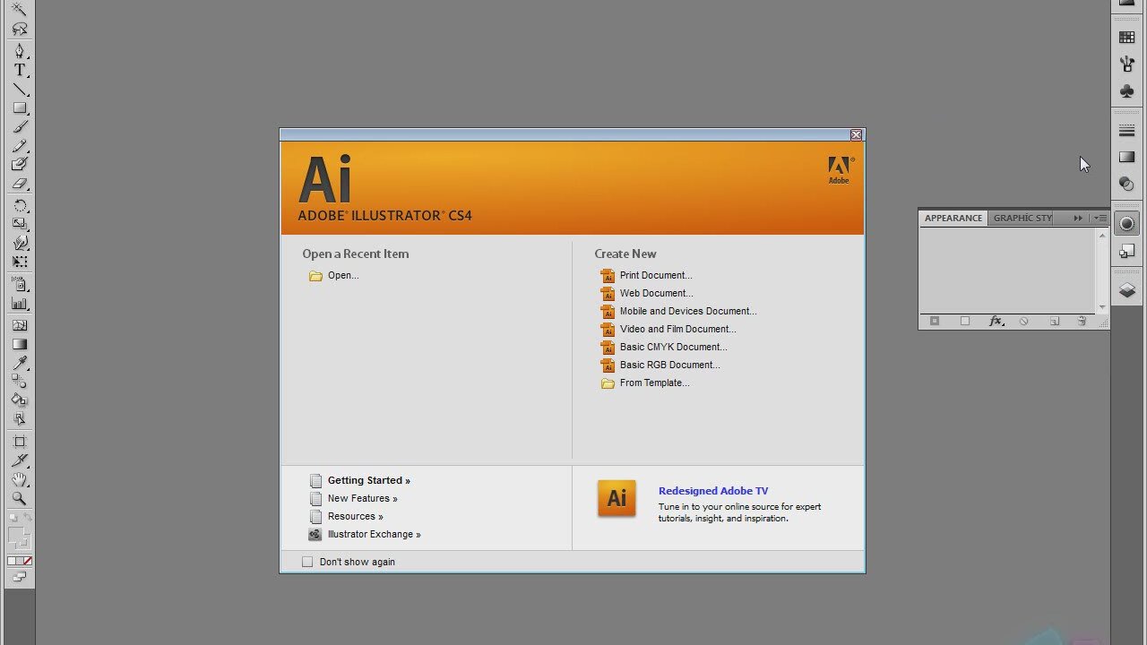
Task: Open the fx effects menu
Action: pos(995,321)
